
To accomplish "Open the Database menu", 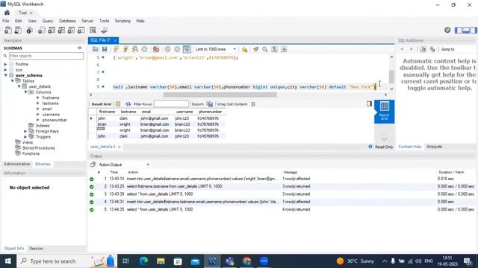I will 67,21.
